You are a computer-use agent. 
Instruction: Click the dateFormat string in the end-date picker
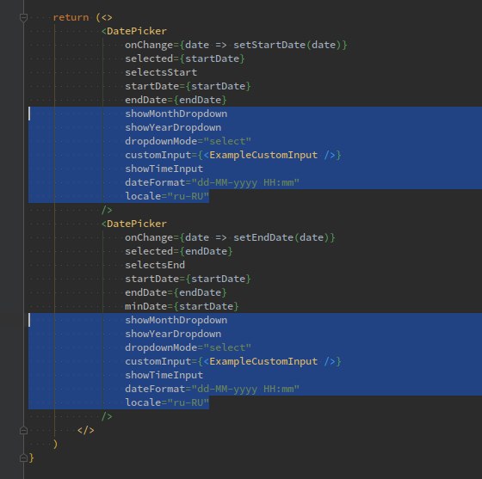(x=245, y=389)
